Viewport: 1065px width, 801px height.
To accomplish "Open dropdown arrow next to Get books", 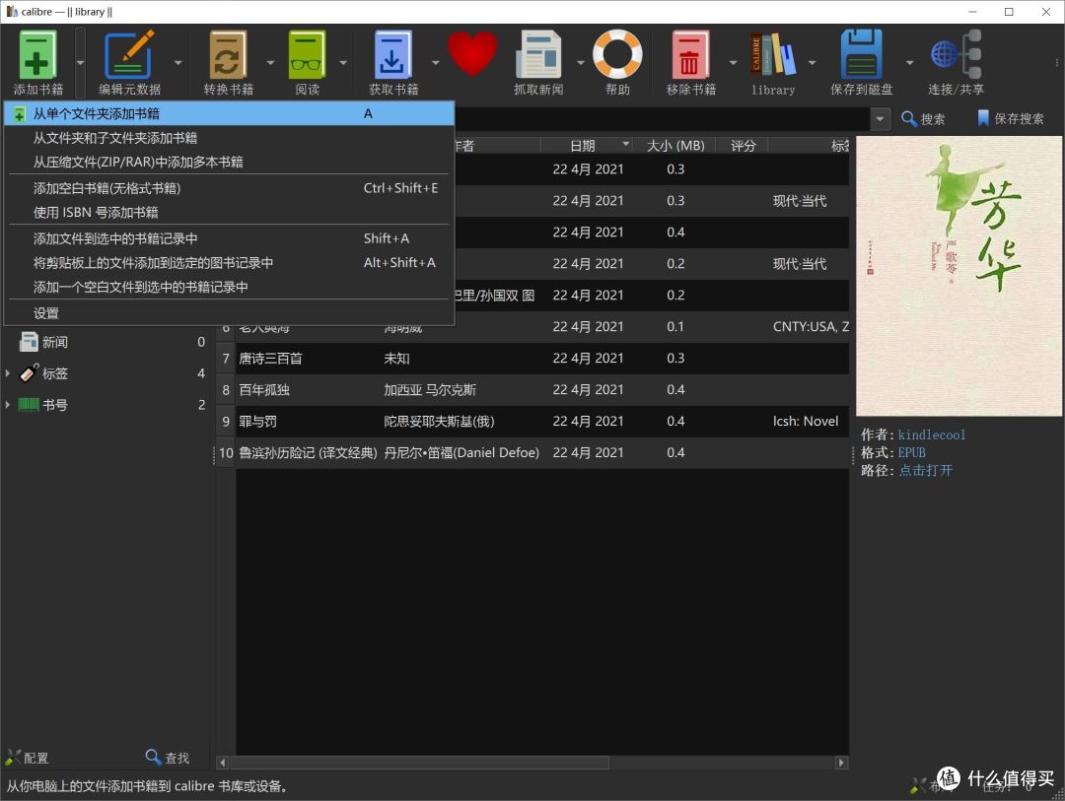I will coord(436,62).
